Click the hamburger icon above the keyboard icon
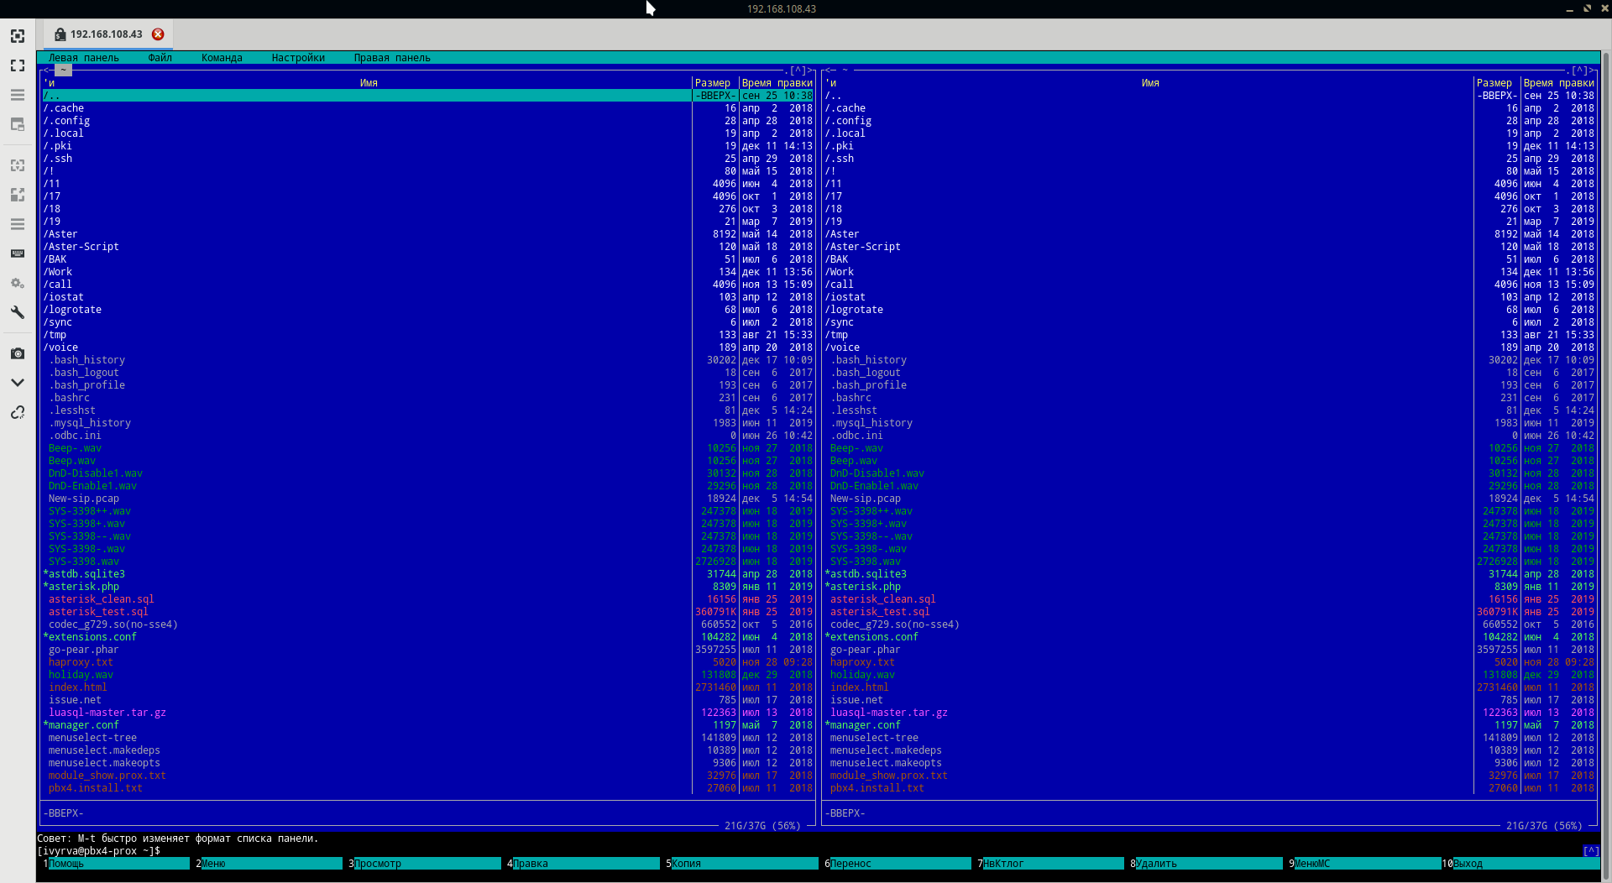1612x883 pixels. 18,224
